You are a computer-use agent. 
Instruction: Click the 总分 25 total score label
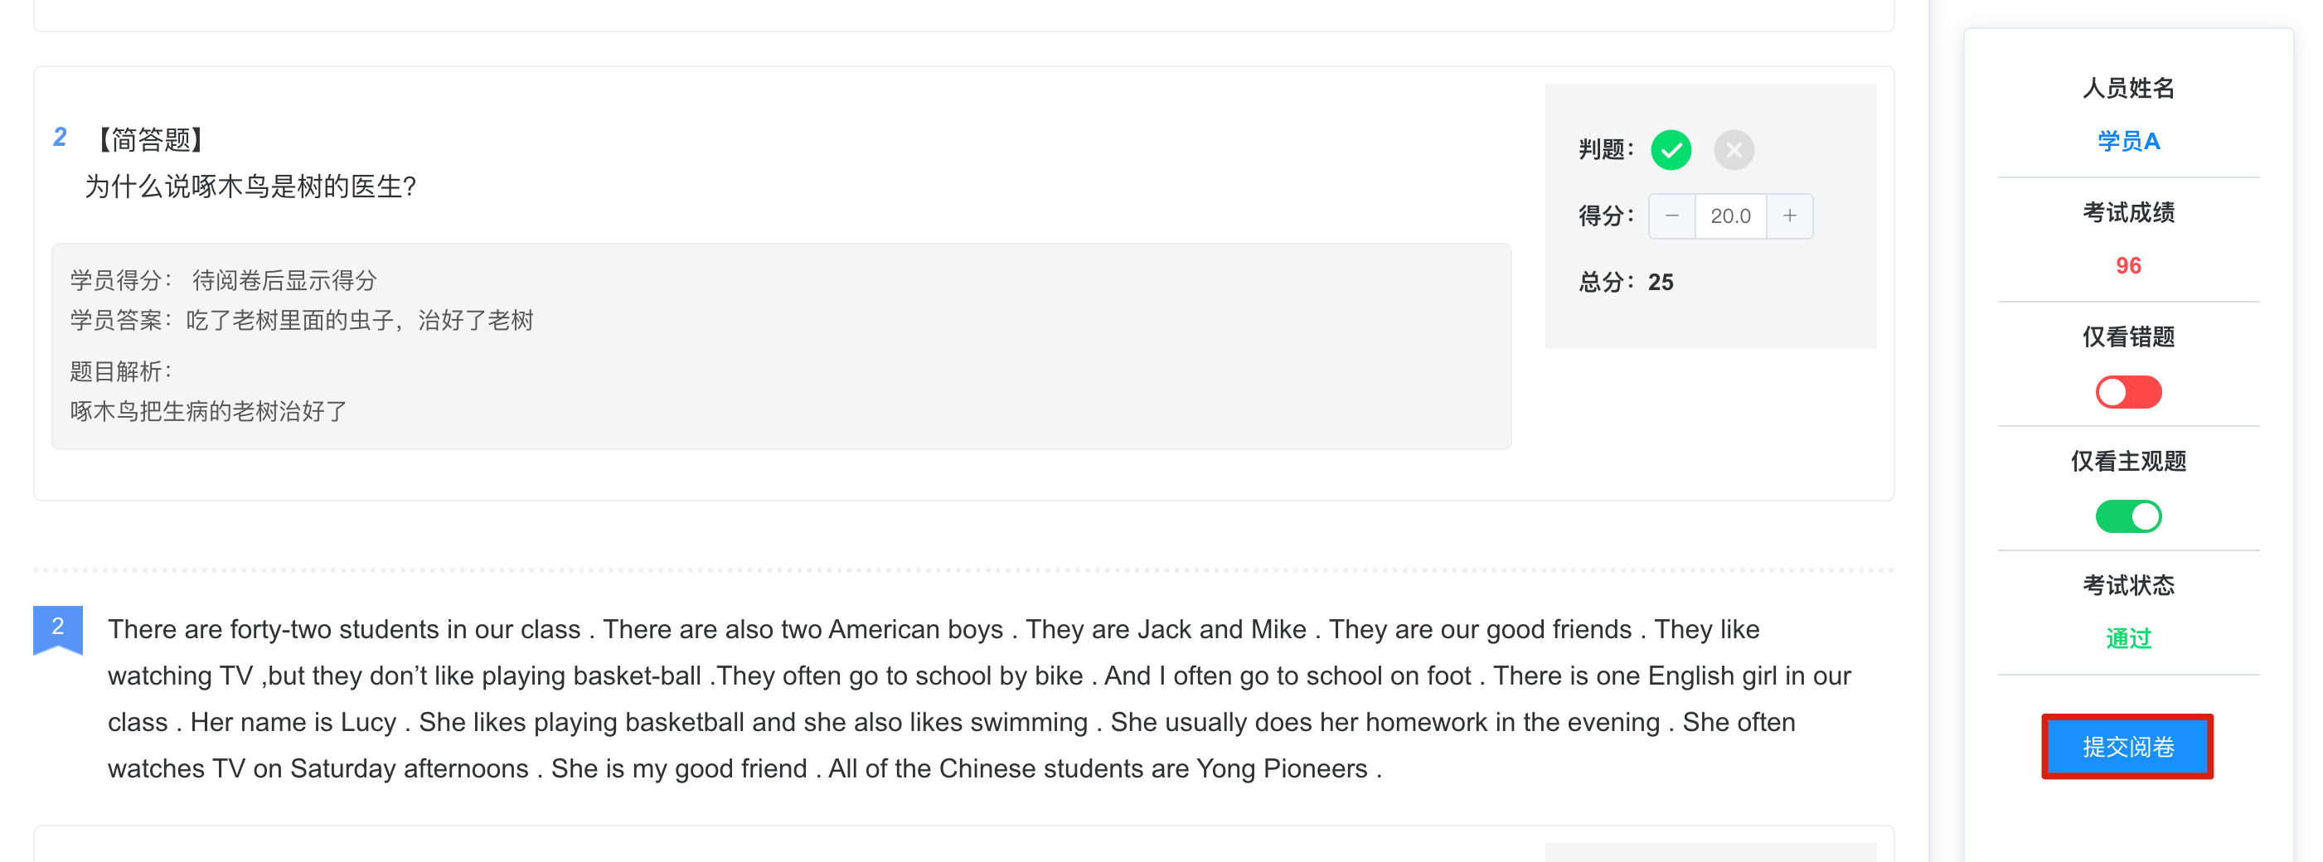tap(1626, 283)
